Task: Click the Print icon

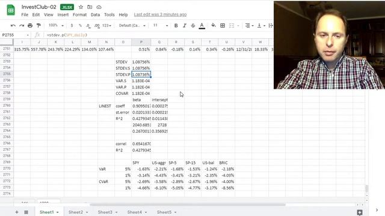Action: (30, 25)
